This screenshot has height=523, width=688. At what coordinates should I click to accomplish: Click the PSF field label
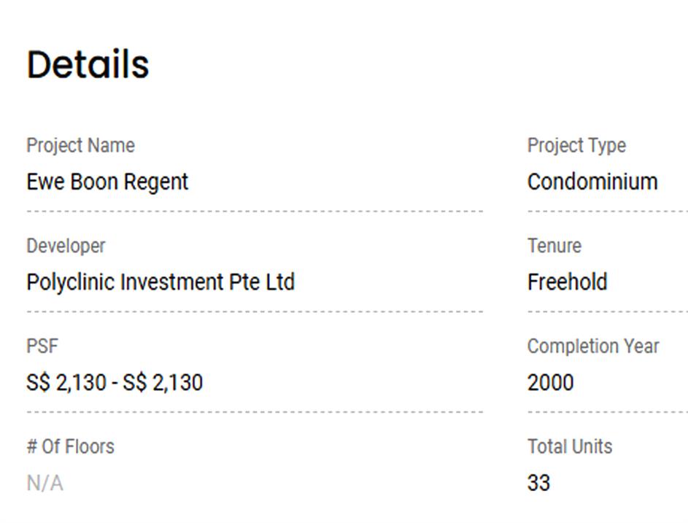(42, 346)
